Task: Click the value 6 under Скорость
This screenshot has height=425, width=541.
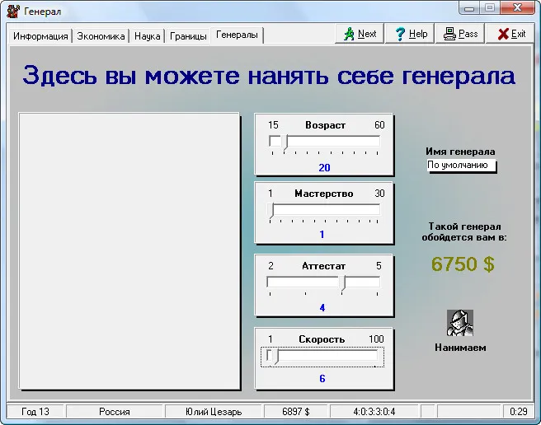Action: click(322, 379)
